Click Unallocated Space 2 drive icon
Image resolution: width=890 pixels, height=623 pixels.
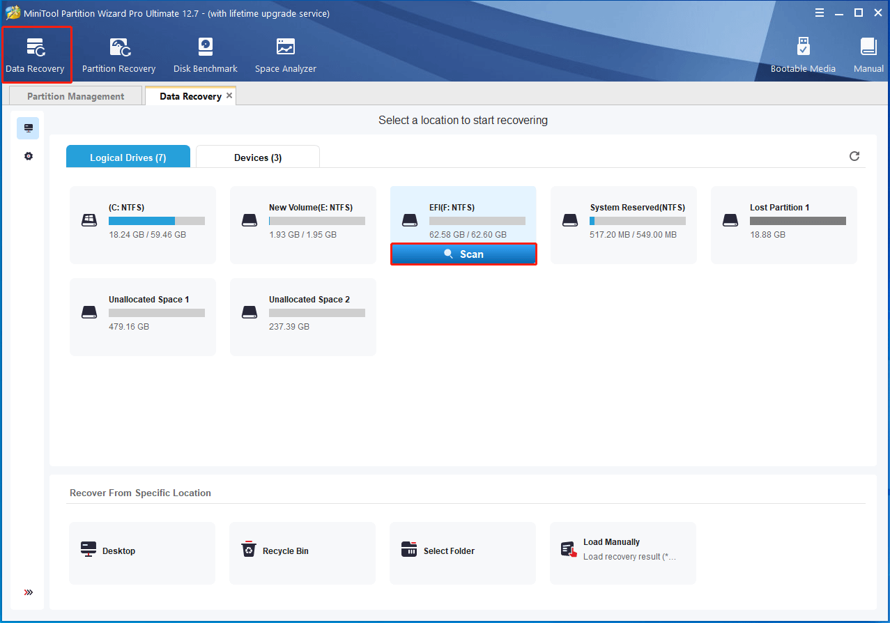pos(250,312)
